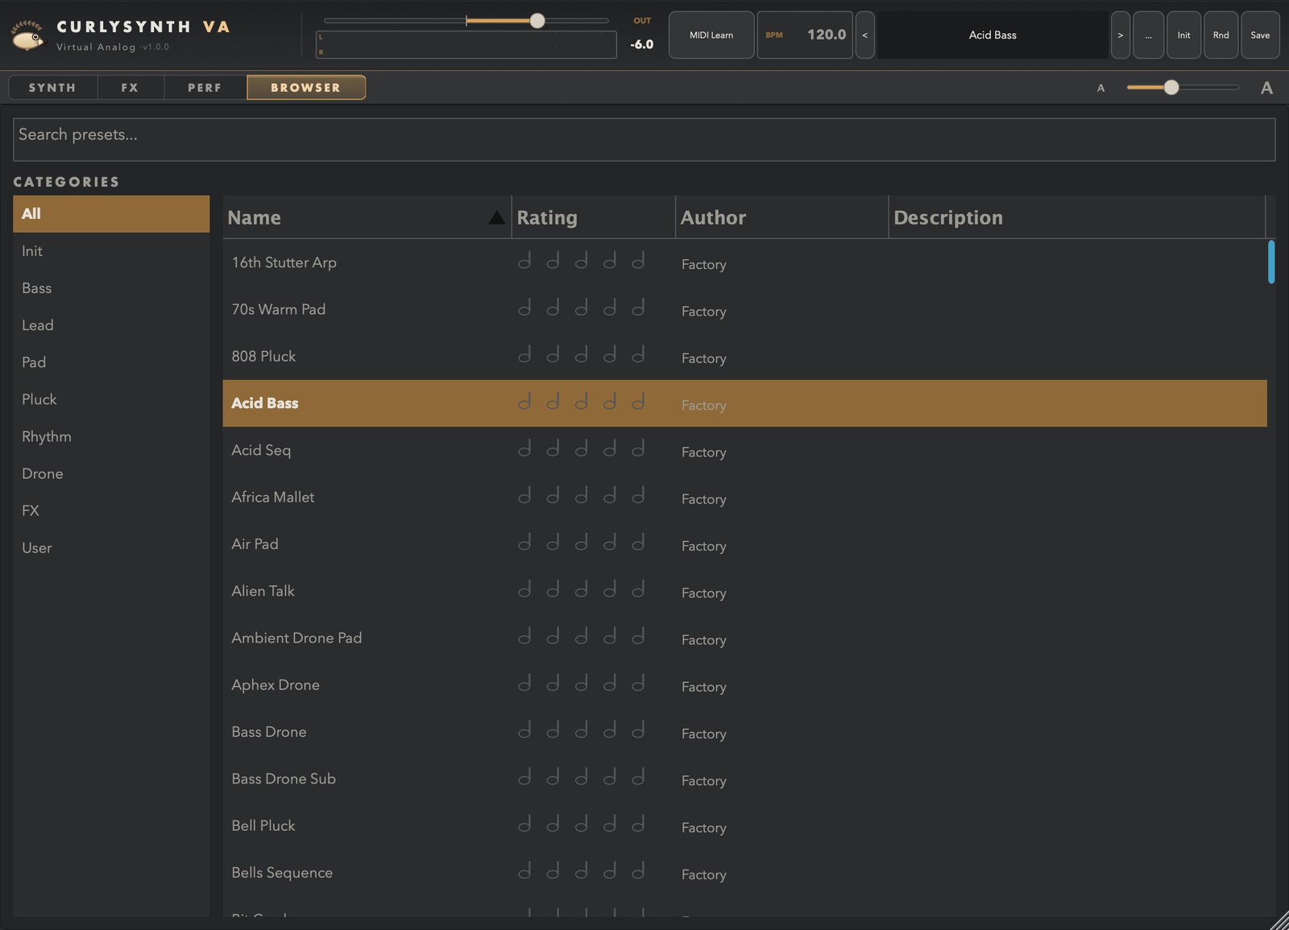Click the Init preset button
This screenshot has height=930, width=1289.
1183,35
